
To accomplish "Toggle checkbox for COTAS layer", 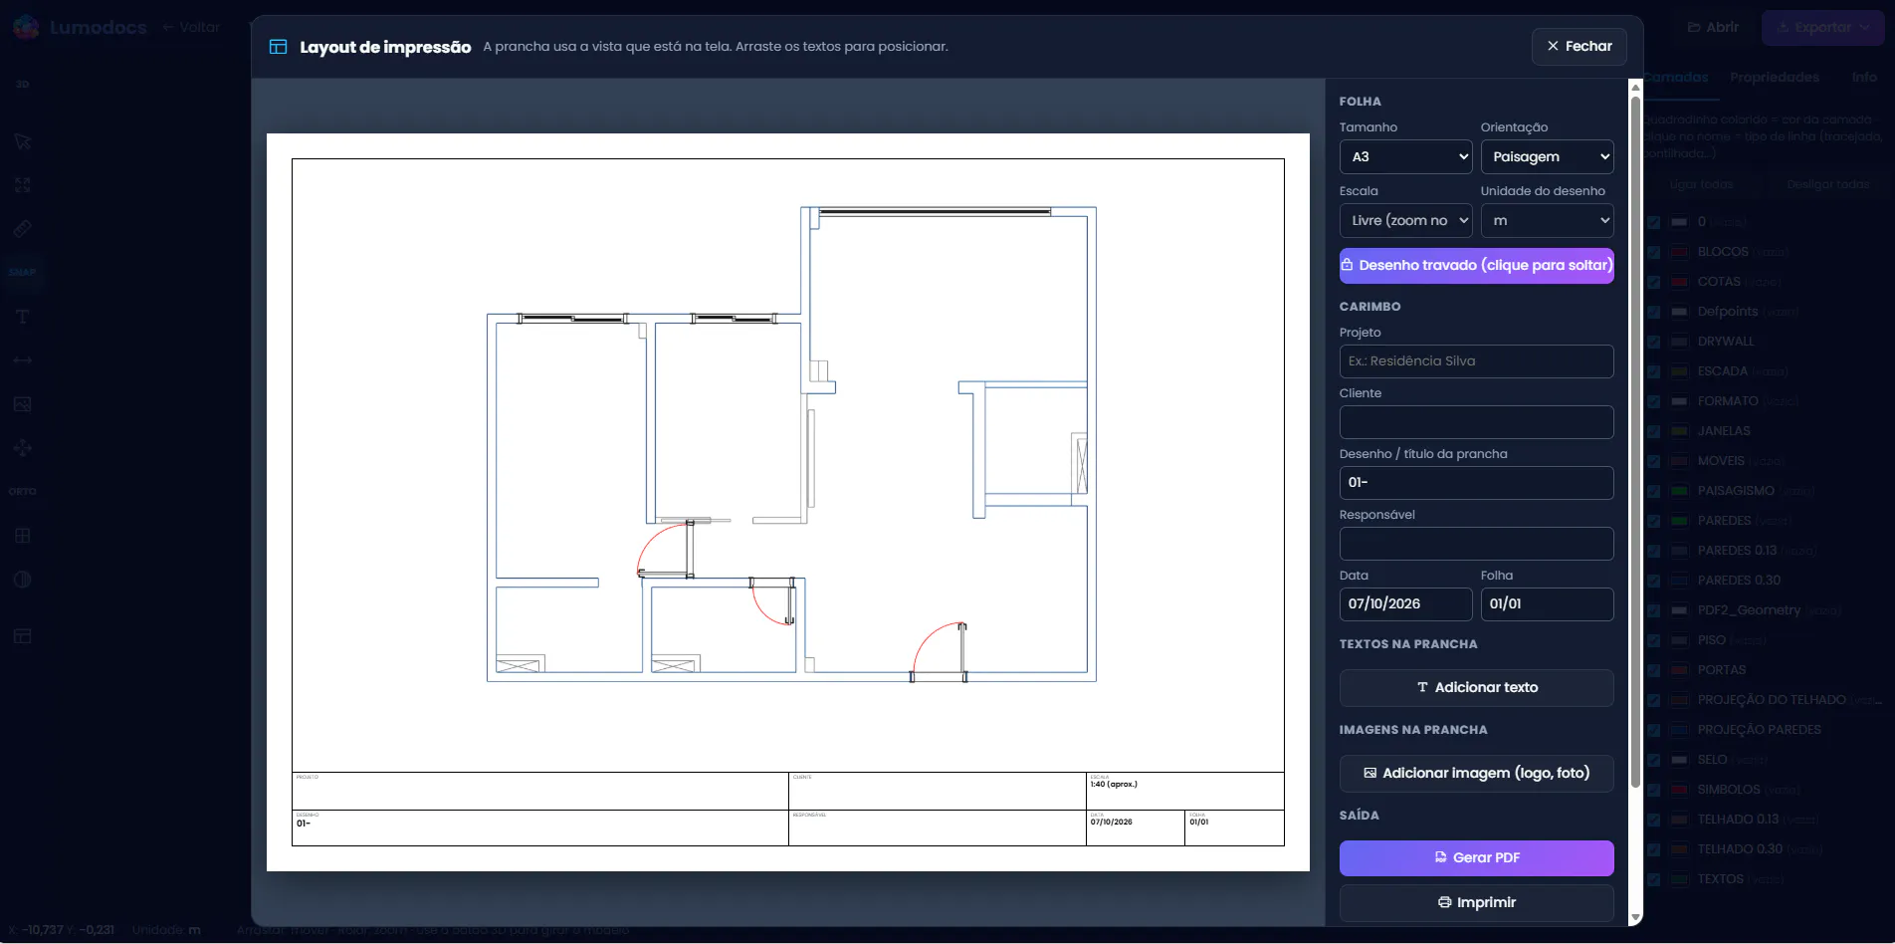I will coord(1653,282).
